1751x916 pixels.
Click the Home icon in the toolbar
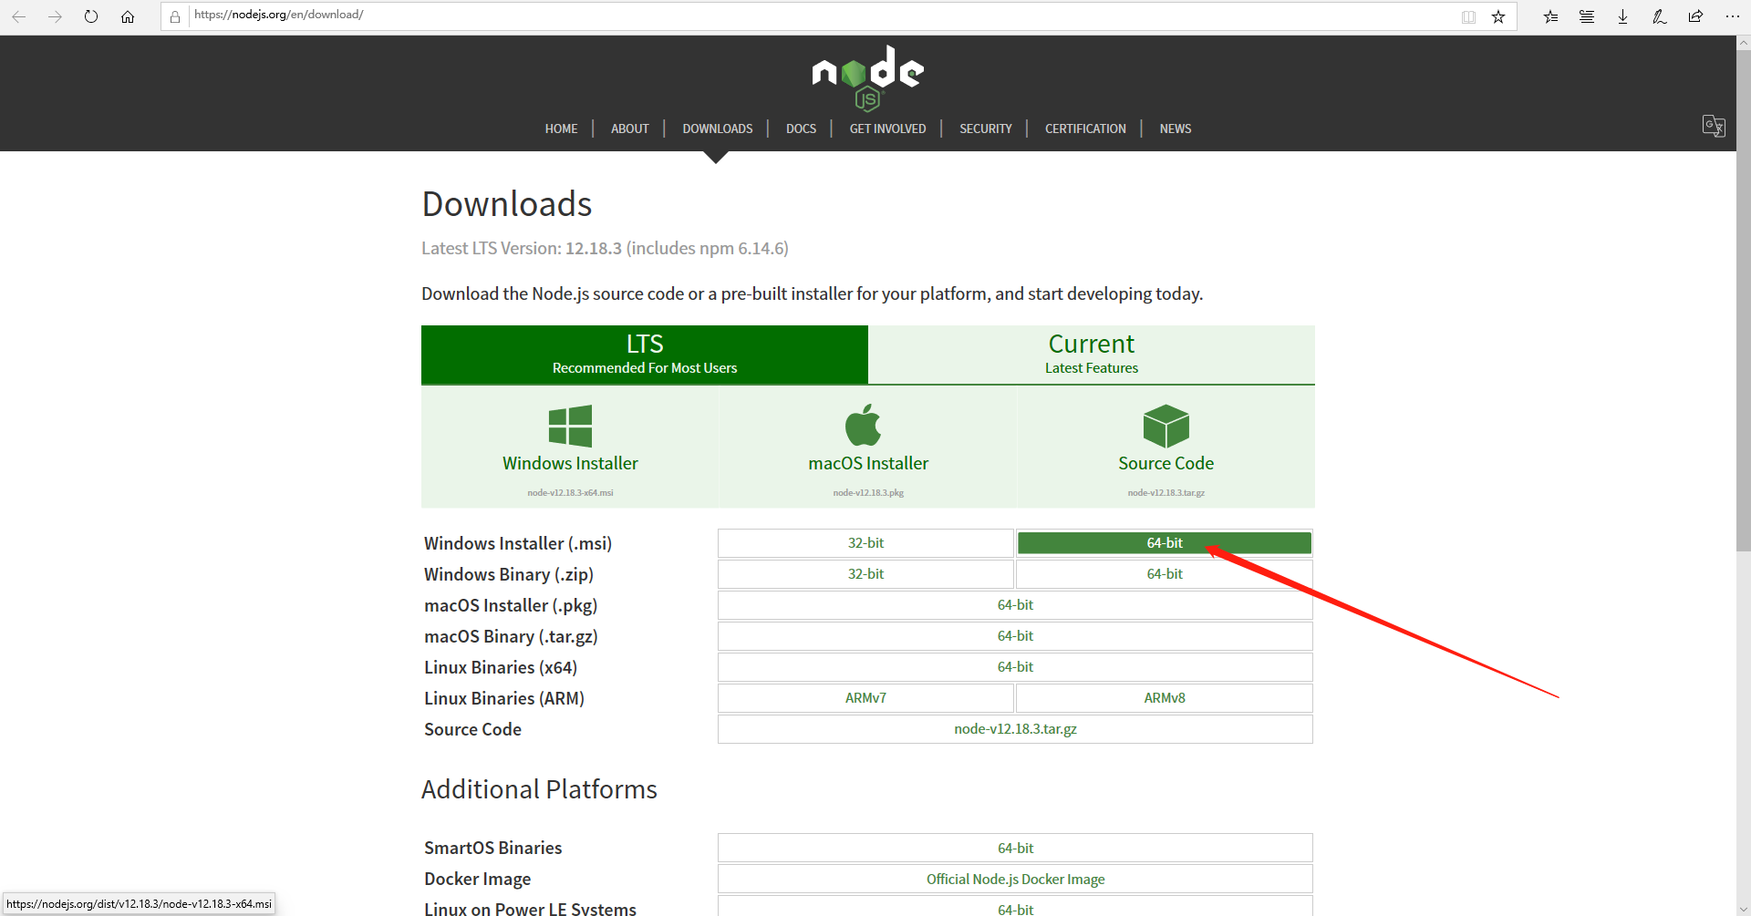(x=128, y=15)
